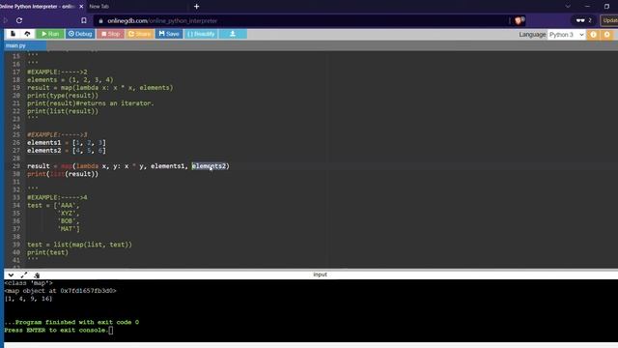Reload the page in the browser
This screenshot has width=618, height=348.
coord(19,20)
